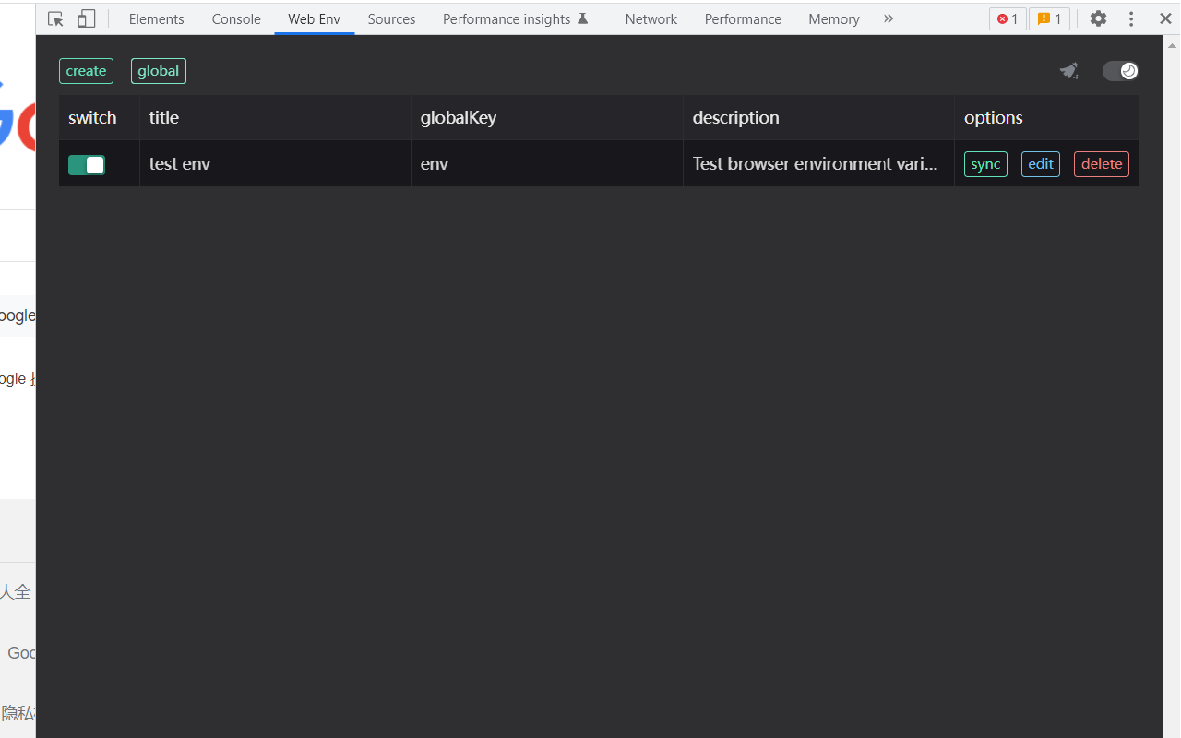This screenshot has height=738, width=1181.
Task: Click the broom clear icon
Action: (x=1069, y=71)
